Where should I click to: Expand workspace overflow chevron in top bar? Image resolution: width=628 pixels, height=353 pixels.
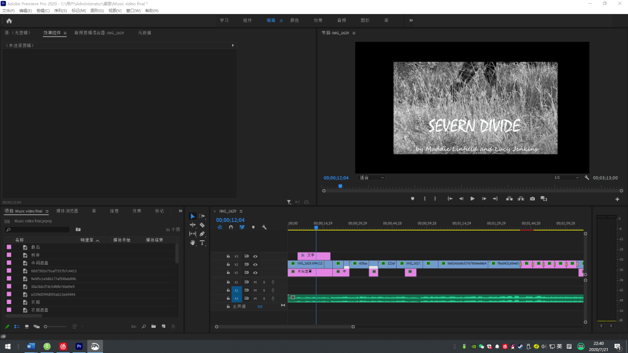tap(411, 20)
